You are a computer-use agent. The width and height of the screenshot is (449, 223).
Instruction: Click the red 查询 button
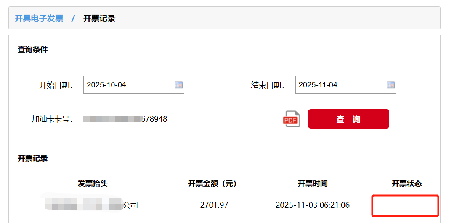pos(348,119)
